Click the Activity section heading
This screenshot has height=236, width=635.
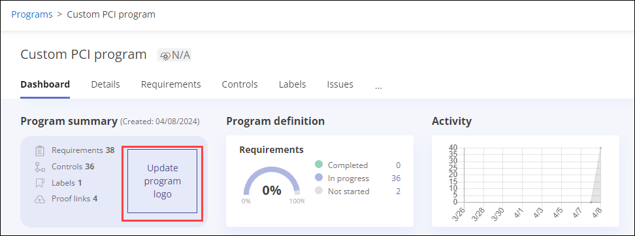click(451, 121)
